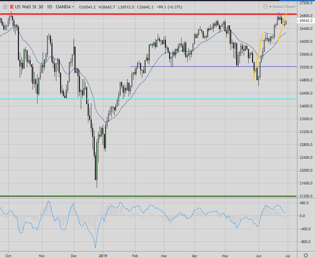Open the OANDA legend dropdown chevron
The height and width of the screenshot is (258, 315).
point(73,7)
